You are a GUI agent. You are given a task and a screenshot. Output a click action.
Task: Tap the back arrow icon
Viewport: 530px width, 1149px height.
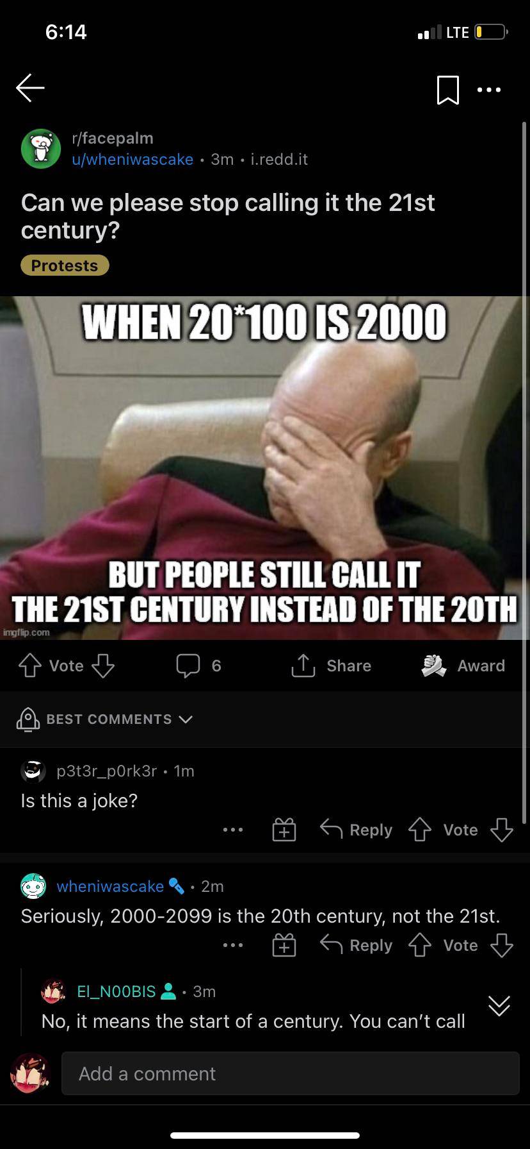[x=30, y=88]
